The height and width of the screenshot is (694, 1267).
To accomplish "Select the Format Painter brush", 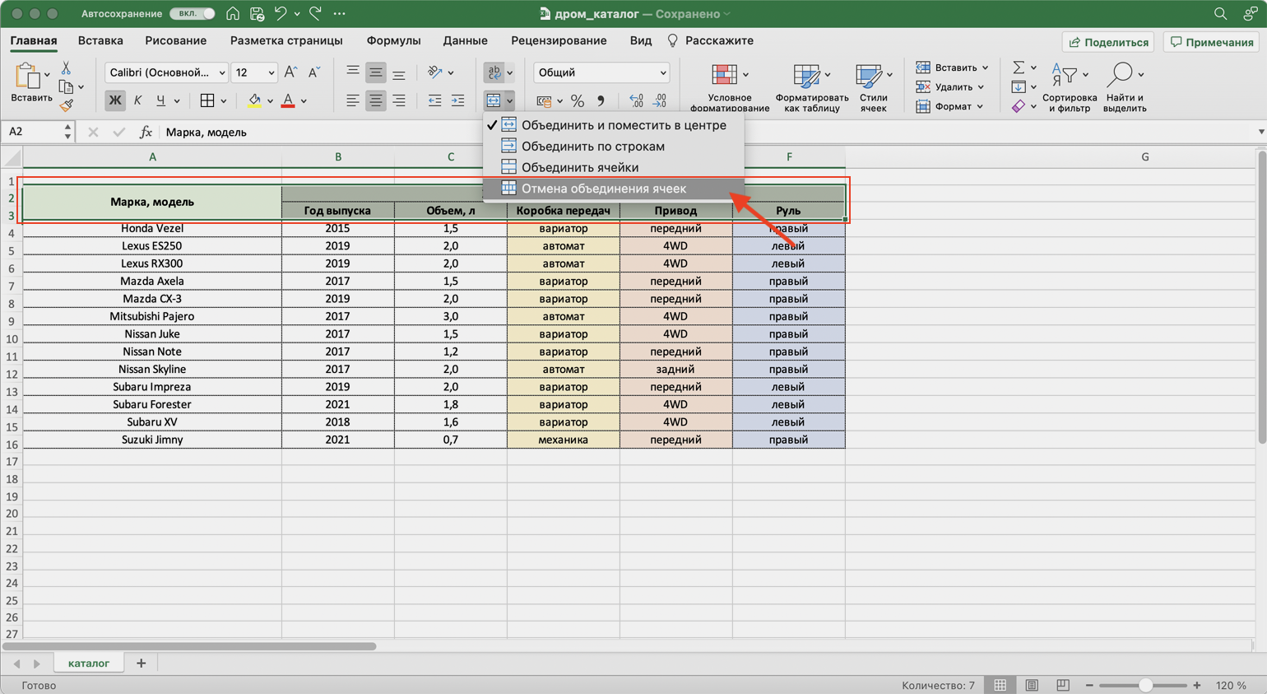I will pos(67,105).
